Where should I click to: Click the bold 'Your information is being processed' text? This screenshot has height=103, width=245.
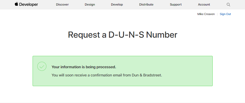pyautogui.click(x=84, y=67)
